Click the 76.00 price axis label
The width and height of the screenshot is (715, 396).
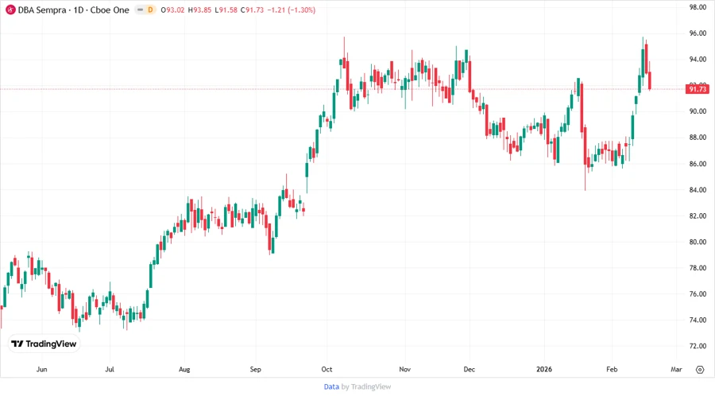(x=698, y=293)
